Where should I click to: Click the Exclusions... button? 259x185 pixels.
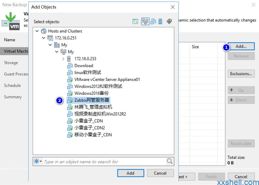click(241, 74)
